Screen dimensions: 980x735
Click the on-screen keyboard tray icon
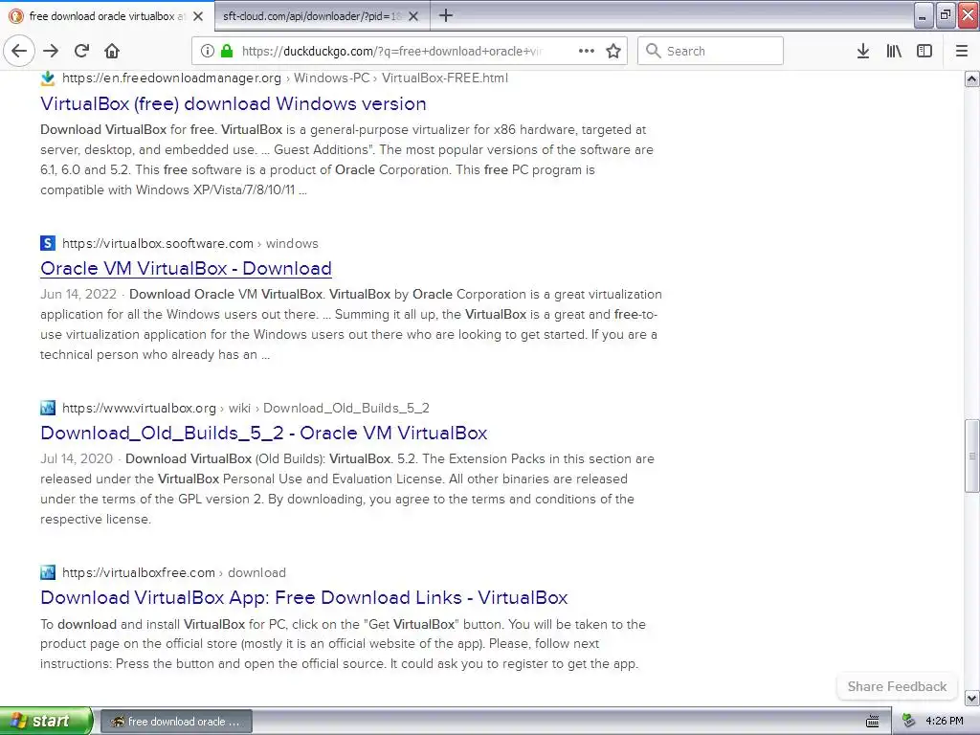pyautogui.click(x=873, y=722)
